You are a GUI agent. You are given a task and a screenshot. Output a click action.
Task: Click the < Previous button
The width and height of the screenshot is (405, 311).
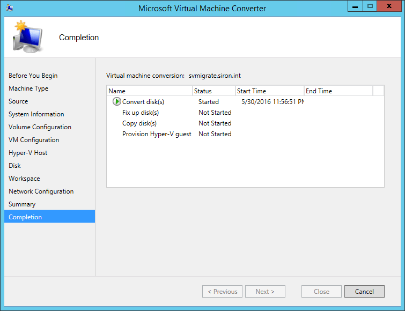tap(222, 291)
